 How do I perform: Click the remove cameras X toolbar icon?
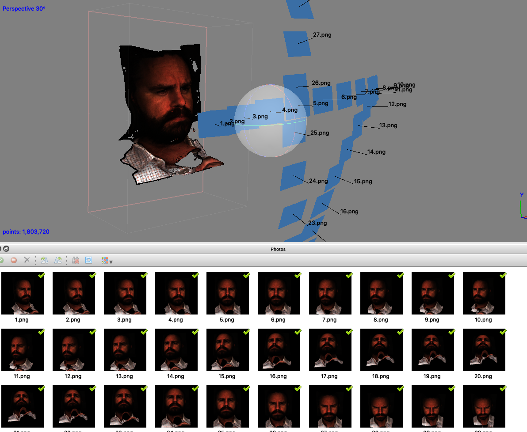(27, 260)
